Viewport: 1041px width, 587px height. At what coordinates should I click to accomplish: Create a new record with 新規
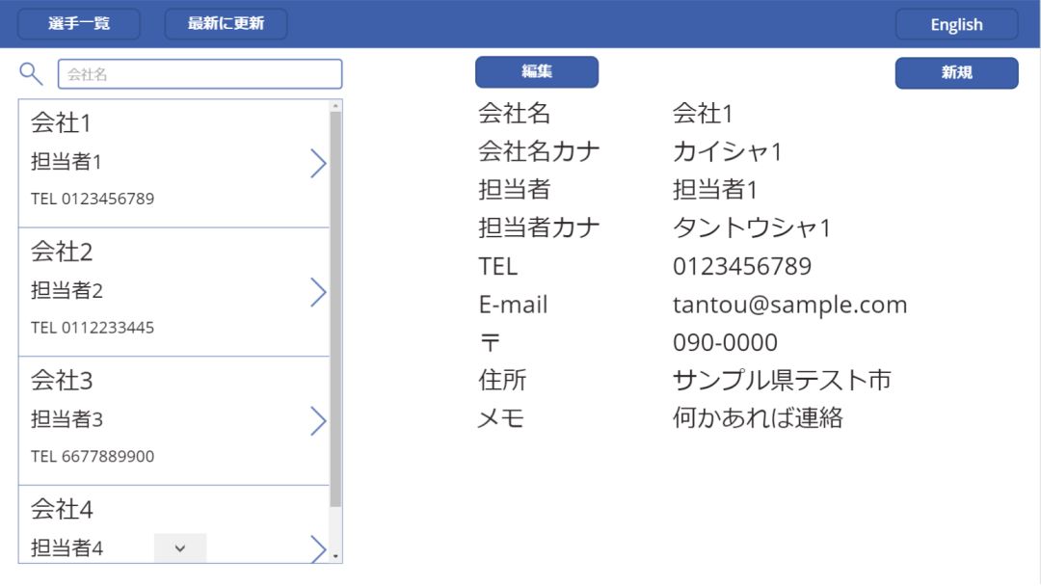[x=957, y=71]
